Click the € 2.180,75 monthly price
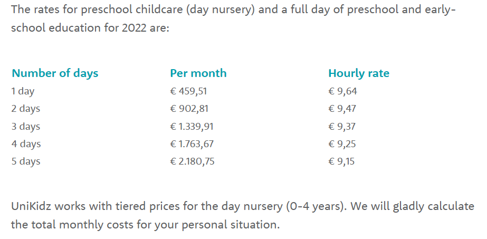 [192, 161]
